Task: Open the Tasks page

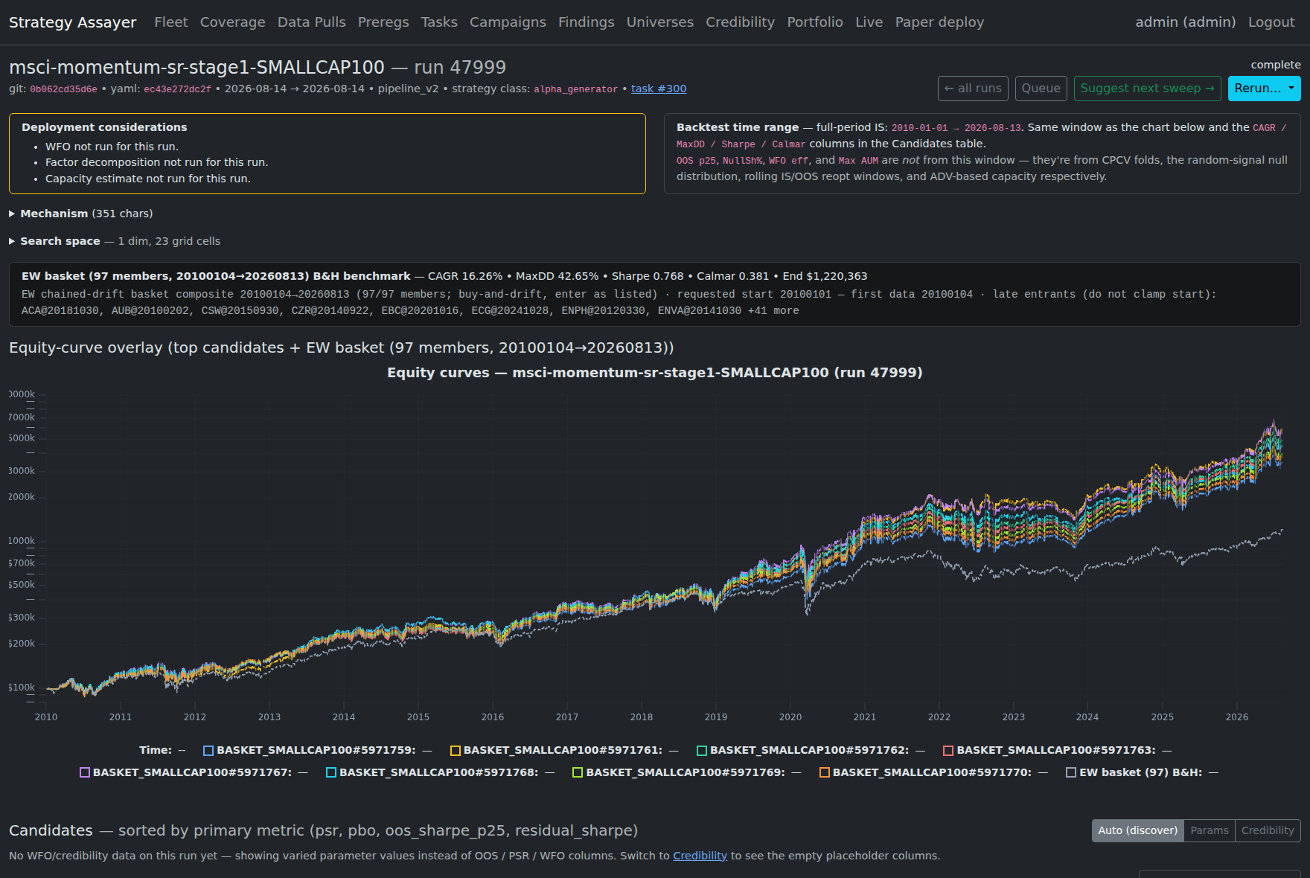Action: [x=439, y=22]
